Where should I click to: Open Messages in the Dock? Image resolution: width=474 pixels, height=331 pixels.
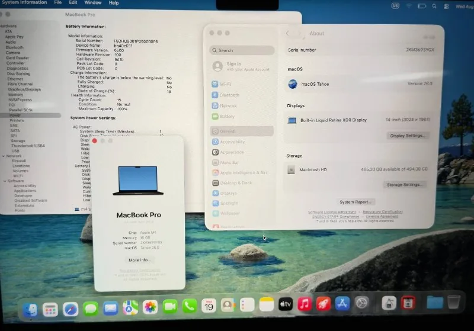(x=91, y=308)
